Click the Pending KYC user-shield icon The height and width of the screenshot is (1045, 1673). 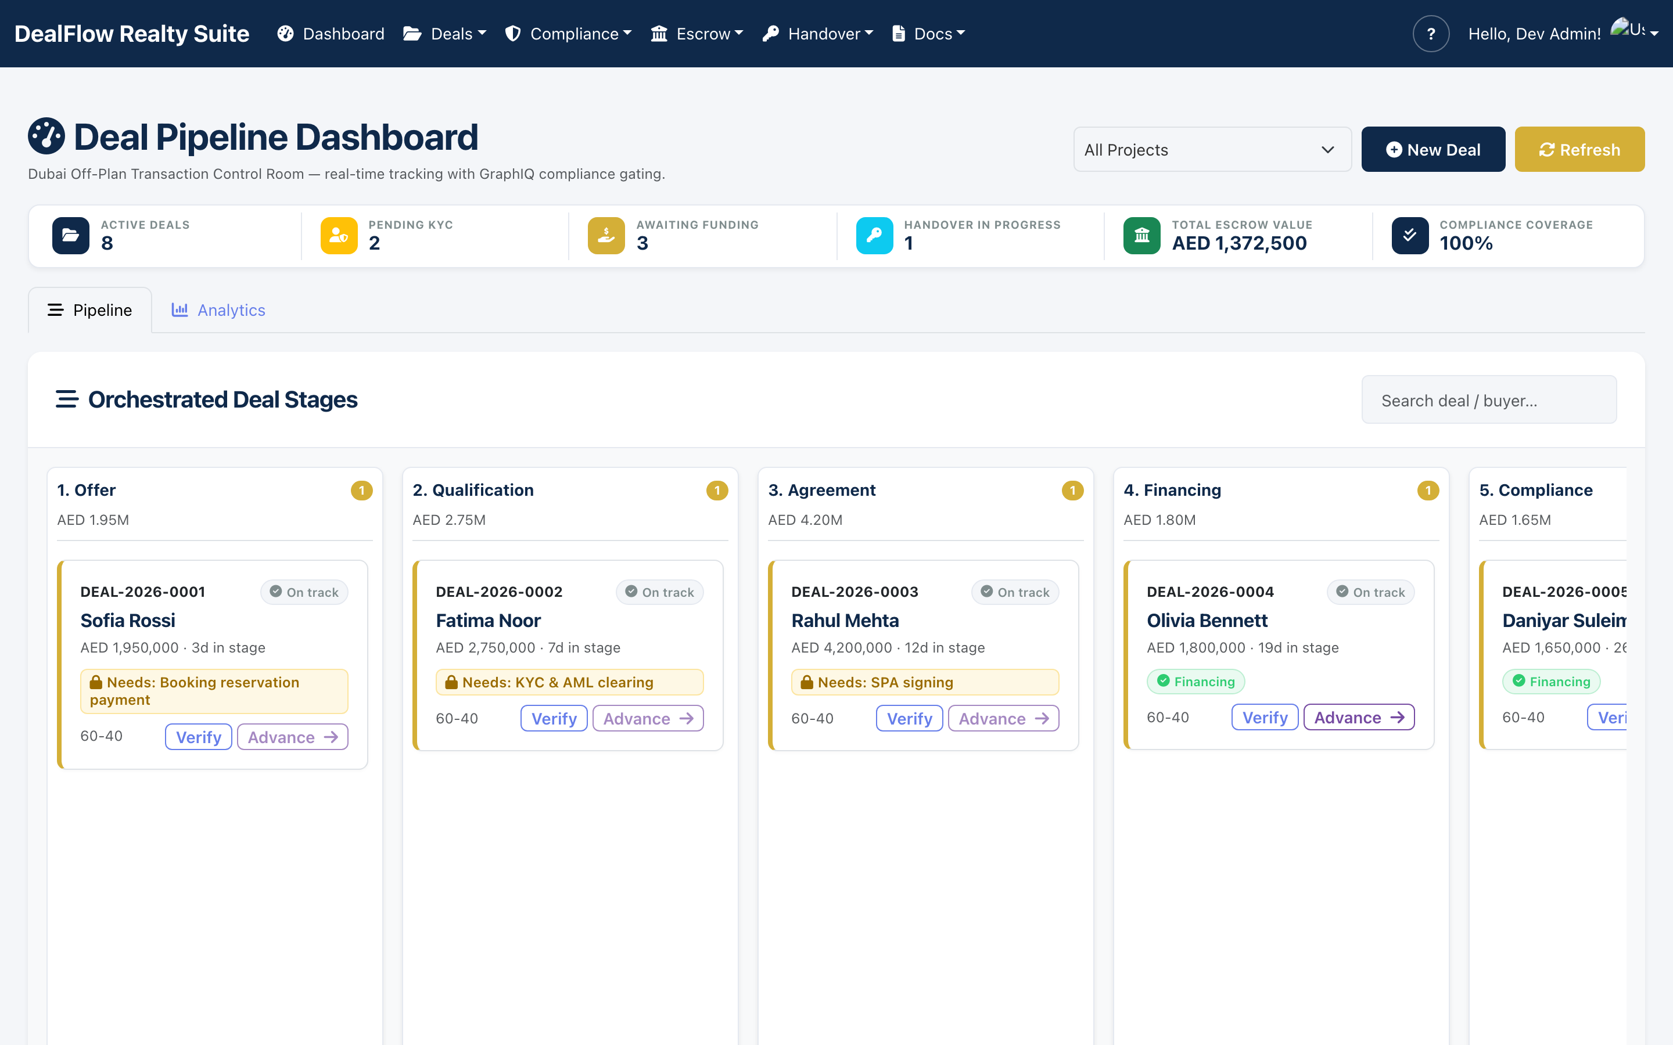click(x=339, y=235)
